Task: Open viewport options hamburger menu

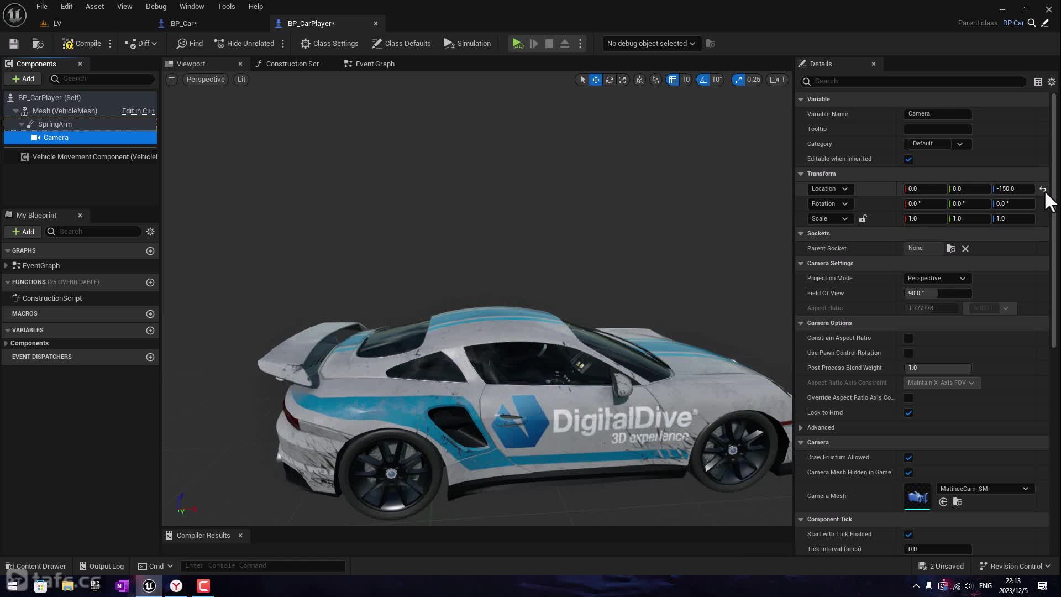Action: tap(172, 80)
